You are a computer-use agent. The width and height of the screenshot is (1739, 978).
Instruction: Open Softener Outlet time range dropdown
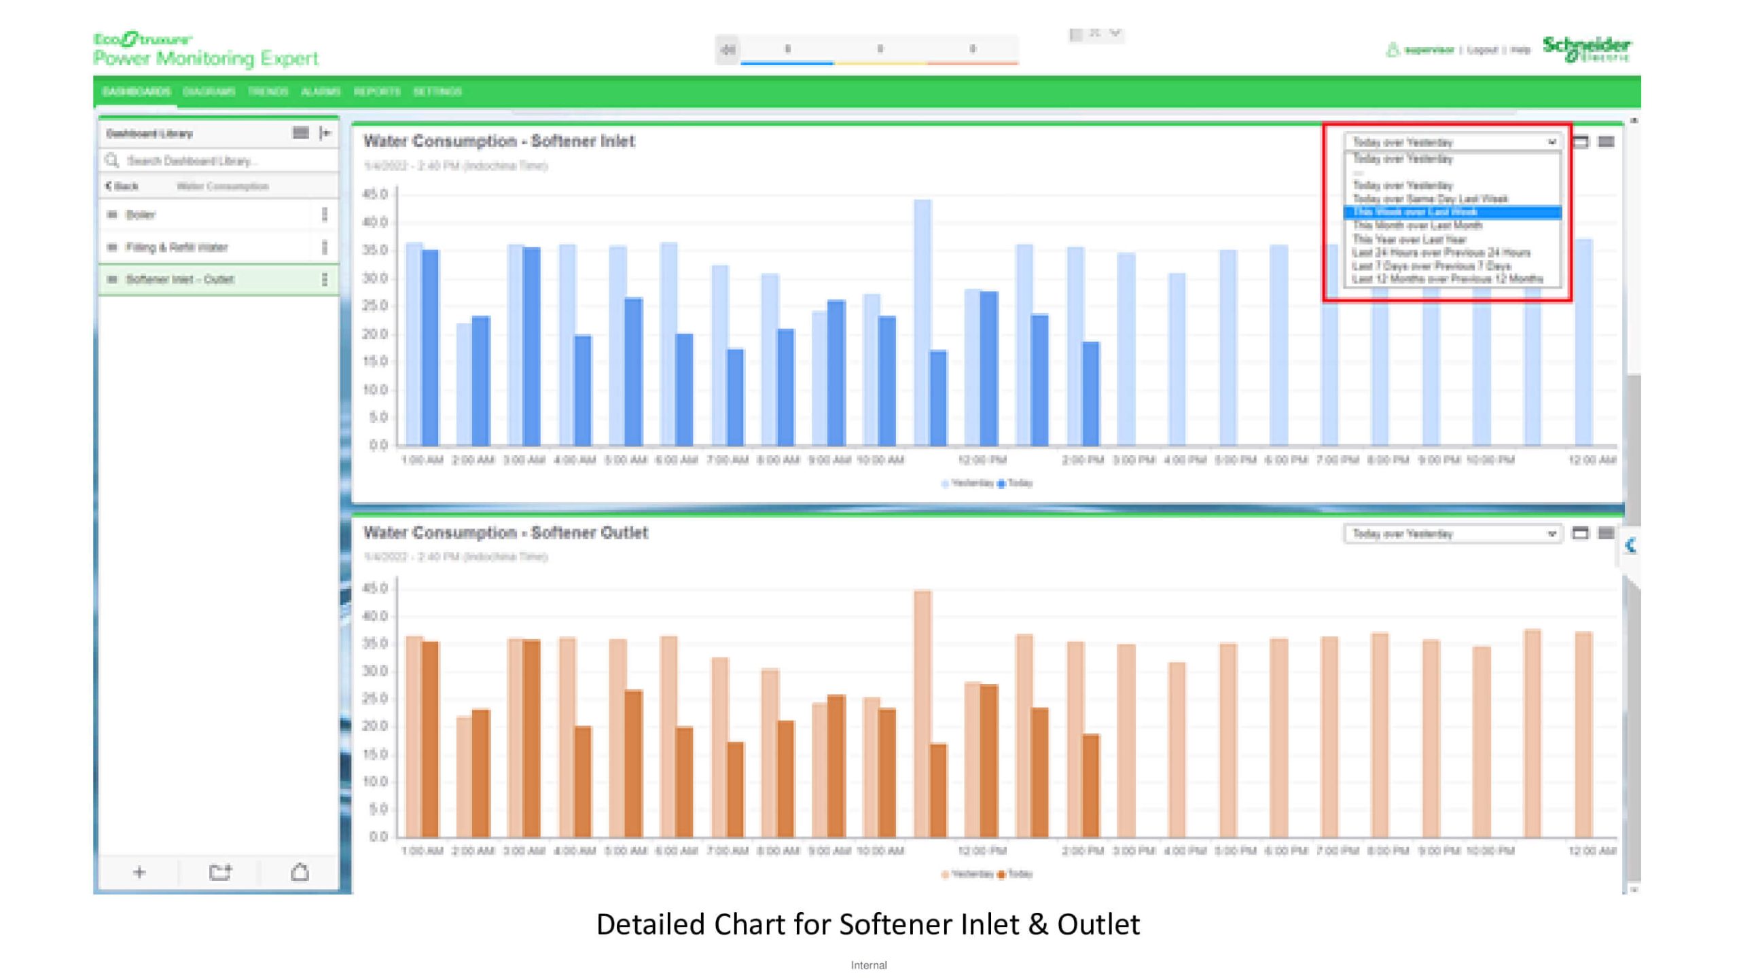(1453, 534)
